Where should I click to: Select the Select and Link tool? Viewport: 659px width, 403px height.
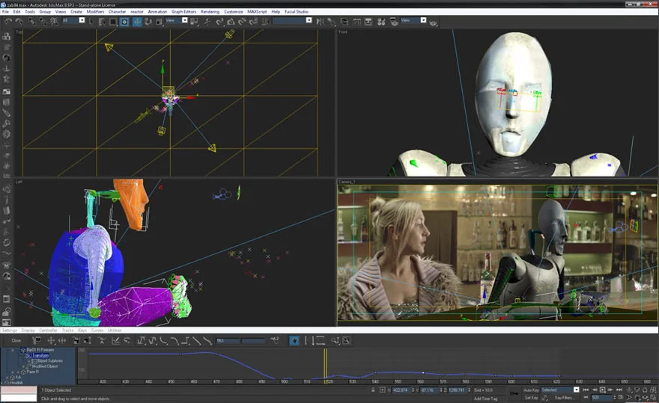(x=32, y=22)
